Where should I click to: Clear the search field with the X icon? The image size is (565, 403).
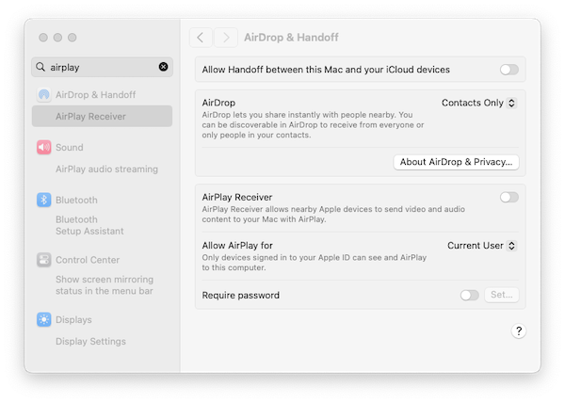(x=163, y=67)
